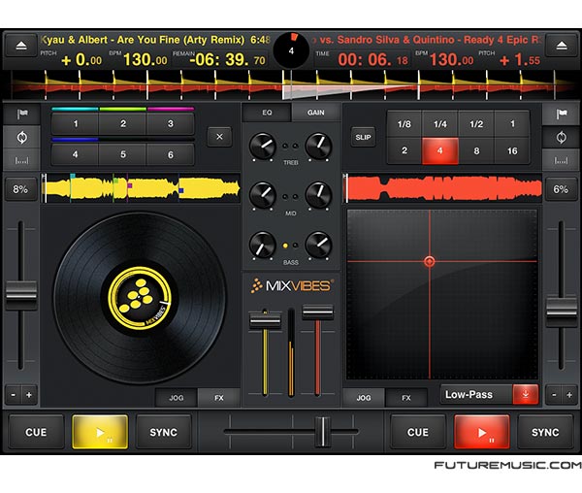Decrease left deck pitch with minus
This screenshot has width=582, height=493.
coord(14,395)
